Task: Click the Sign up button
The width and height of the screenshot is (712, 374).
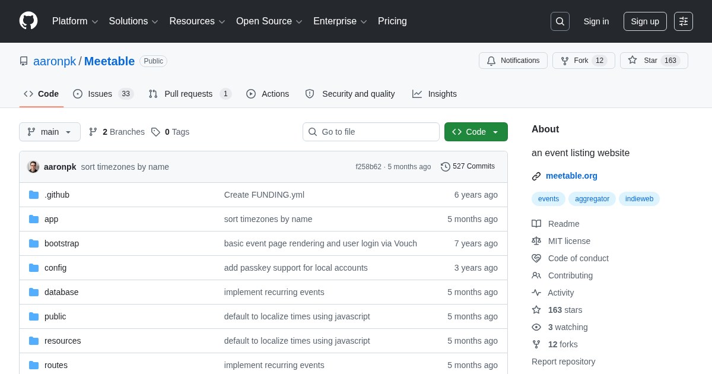Action: [x=645, y=21]
